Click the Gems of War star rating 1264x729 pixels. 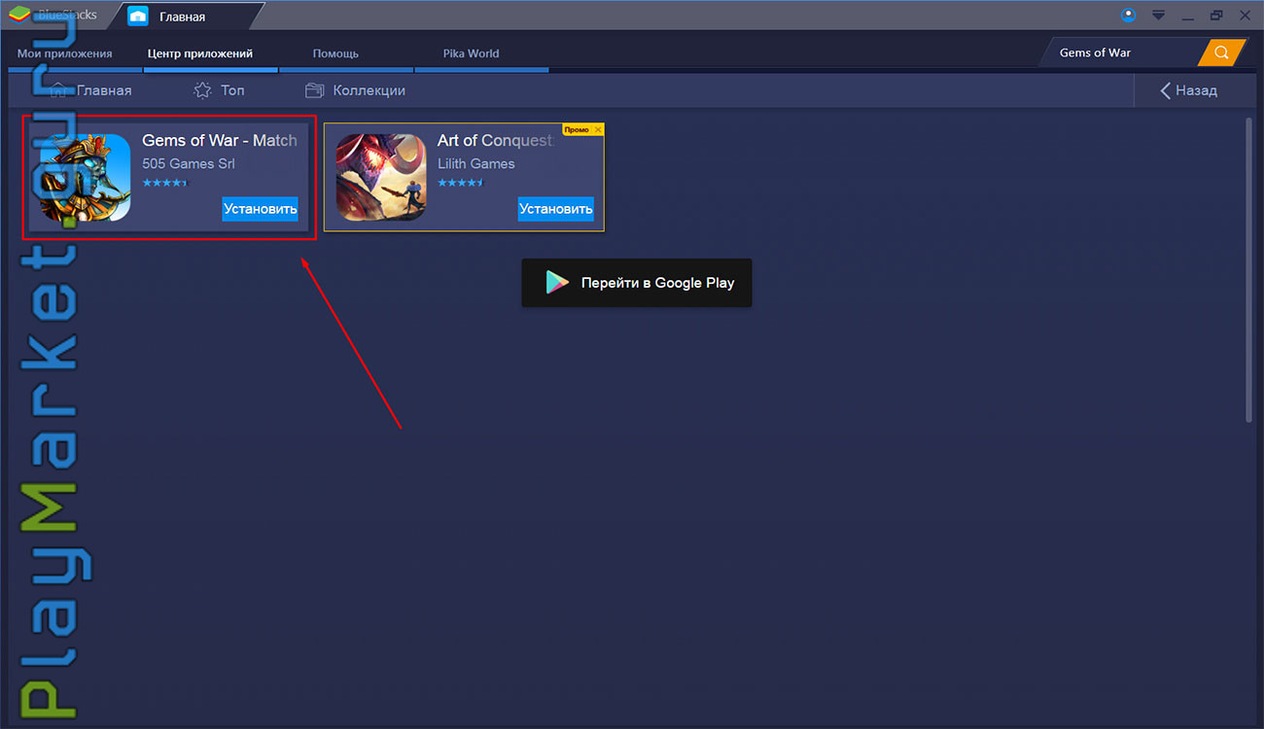(164, 183)
